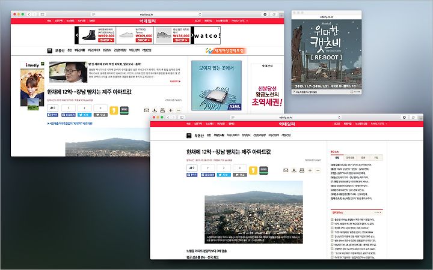Select the third sidebar news tab in the front window
Viewport: 433px width, 270px height.
click(363, 158)
